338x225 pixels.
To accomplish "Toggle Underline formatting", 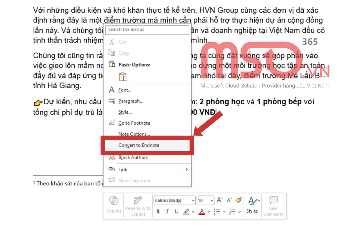I will 177,211.
